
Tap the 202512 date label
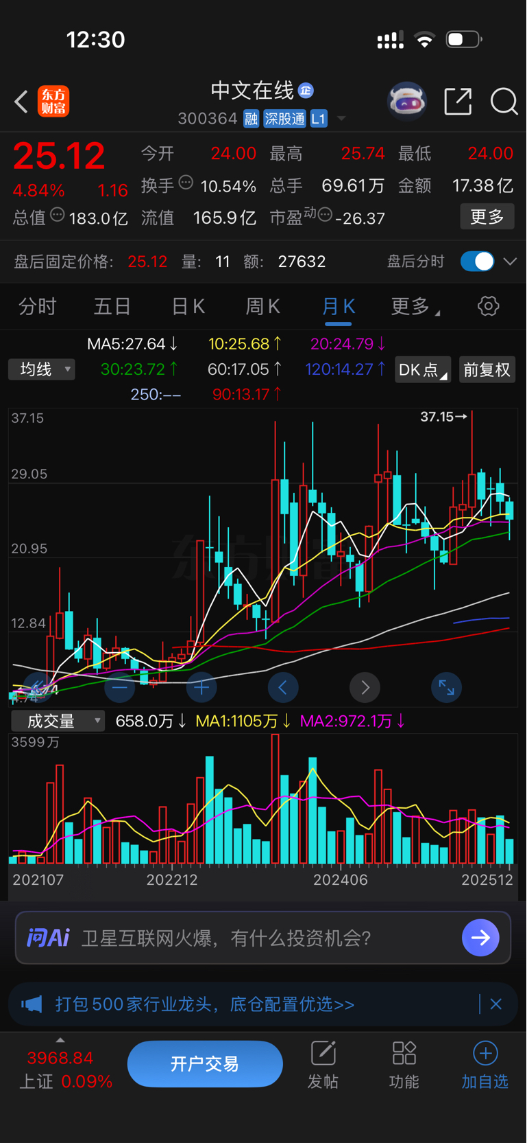click(487, 879)
